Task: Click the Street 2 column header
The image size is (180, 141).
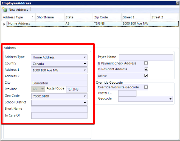Action: [164, 17]
